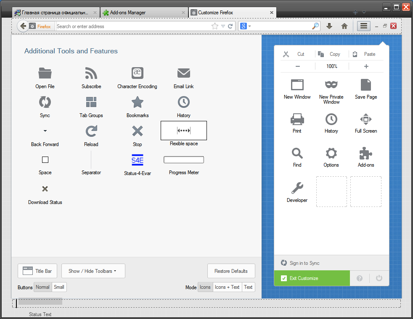The height and width of the screenshot is (319, 413).
Task: Open the Show / Hide Toolbars dropdown
Action: 93,271
